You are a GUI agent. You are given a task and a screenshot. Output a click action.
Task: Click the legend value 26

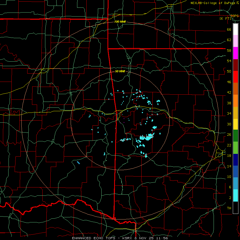tap(229, 135)
